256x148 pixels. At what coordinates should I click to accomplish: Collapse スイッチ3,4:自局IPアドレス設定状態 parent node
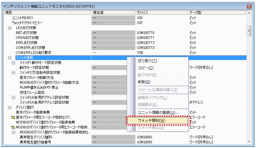point(14,97)
